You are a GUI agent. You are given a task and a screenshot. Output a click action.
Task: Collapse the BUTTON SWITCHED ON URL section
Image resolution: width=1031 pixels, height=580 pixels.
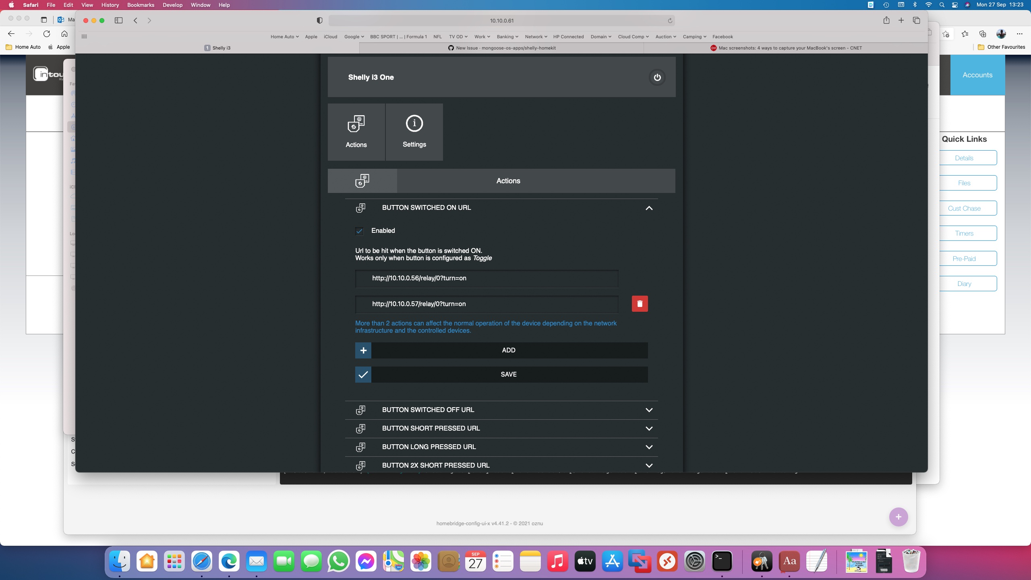[649, 208]
